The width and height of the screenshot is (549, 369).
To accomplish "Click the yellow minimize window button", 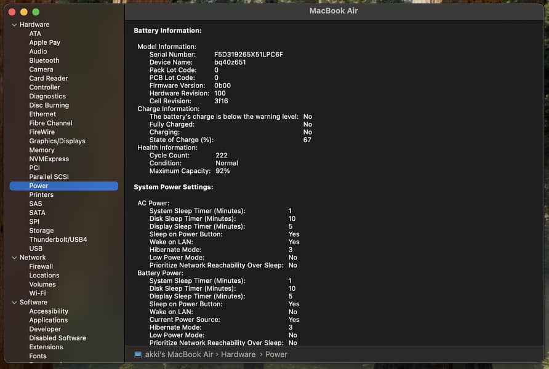I will pos(24,12).
